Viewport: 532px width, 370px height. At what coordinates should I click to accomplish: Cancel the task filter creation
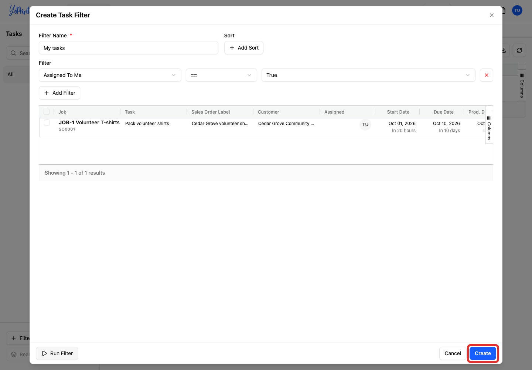[453, 353]
